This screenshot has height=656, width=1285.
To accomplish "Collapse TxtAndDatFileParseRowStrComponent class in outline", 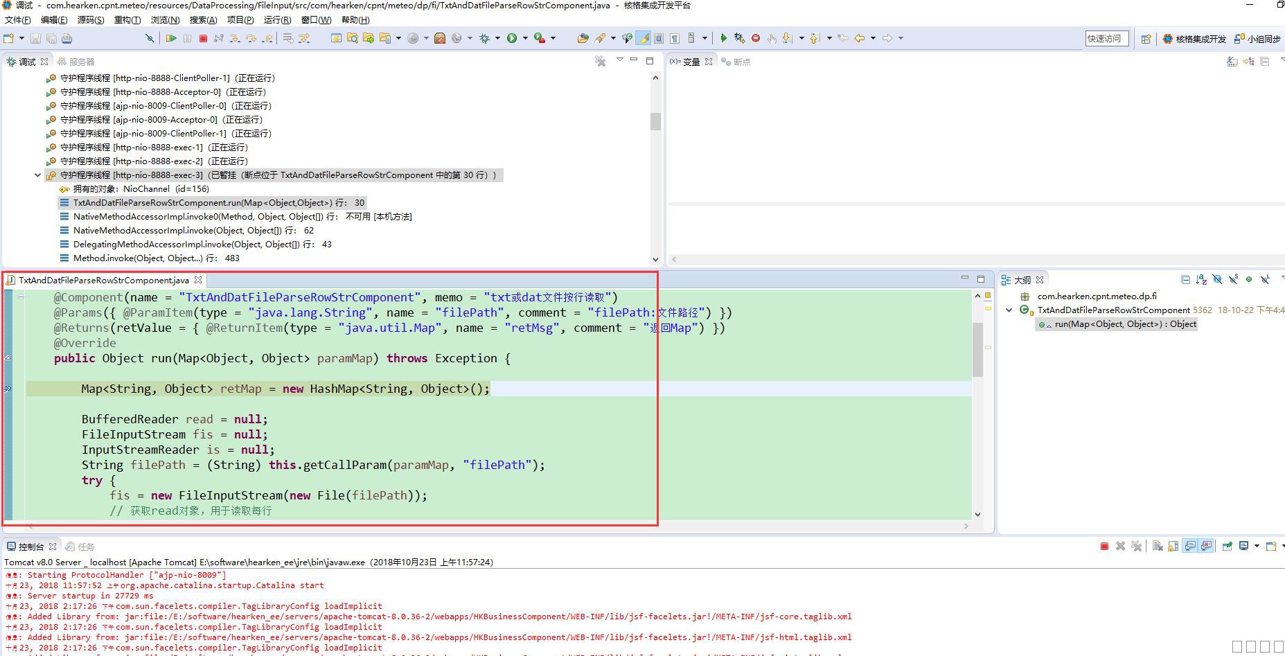I will (x=1009, y=310).
